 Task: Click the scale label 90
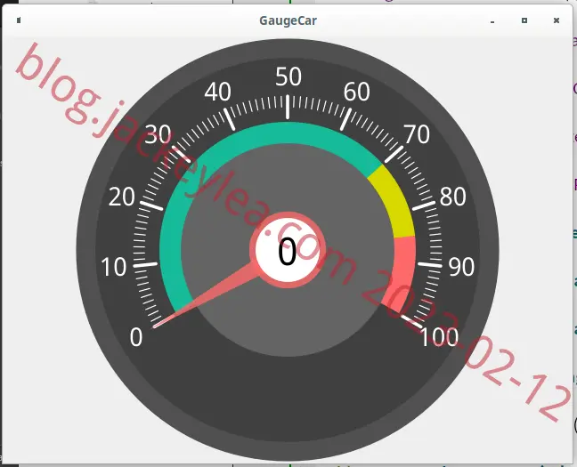(x=461, y=267)
